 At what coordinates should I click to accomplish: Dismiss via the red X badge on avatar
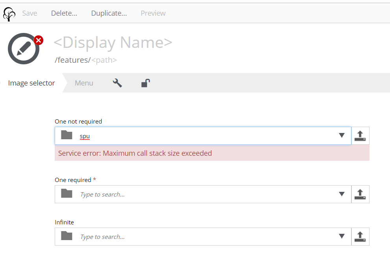click(38, 40)
